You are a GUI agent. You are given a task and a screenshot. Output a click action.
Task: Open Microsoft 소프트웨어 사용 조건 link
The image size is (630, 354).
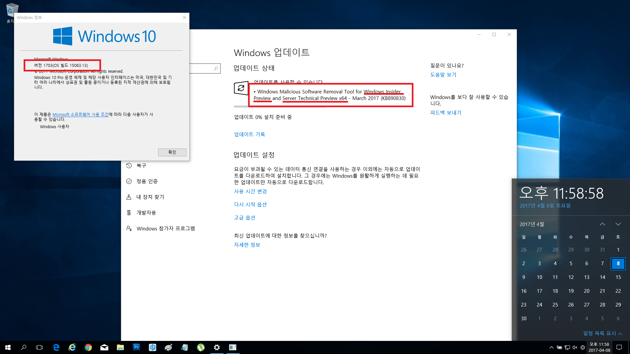click(80, 114)
